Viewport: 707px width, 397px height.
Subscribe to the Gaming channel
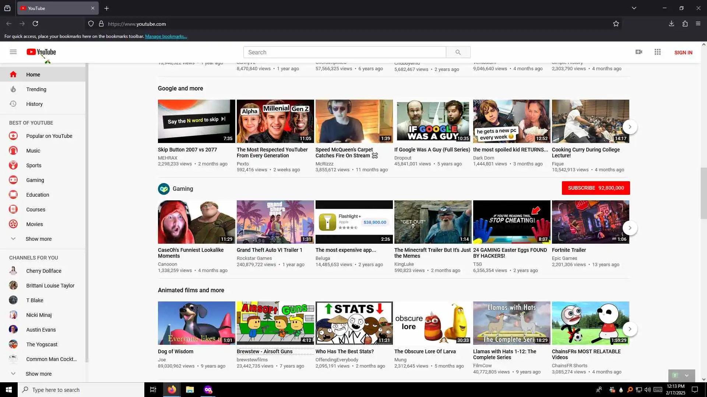click(595, 188)
